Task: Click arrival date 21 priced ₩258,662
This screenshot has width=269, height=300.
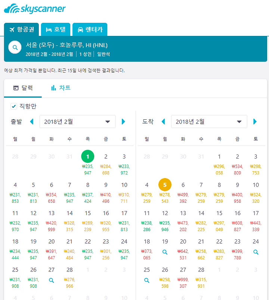Action: point(201,250)
